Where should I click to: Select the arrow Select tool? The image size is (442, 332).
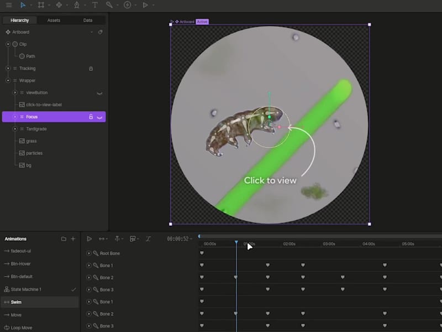(23, 5)
